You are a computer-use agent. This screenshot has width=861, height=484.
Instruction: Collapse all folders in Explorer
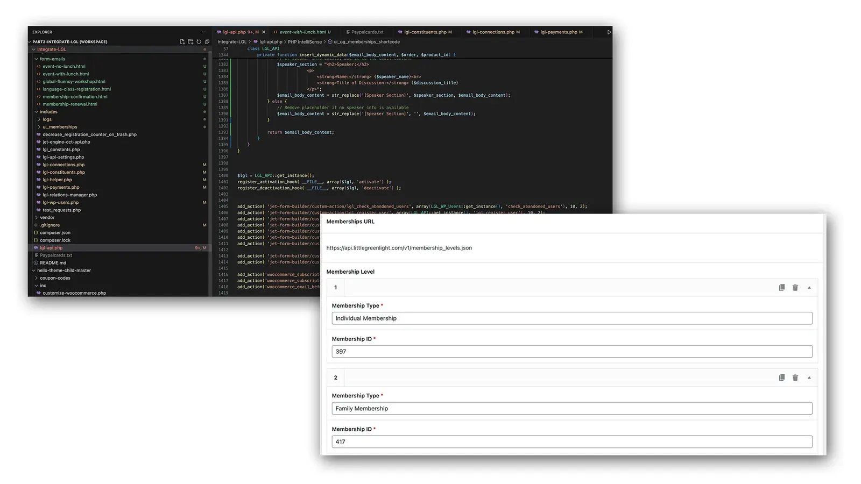click(x=207, y=41)
